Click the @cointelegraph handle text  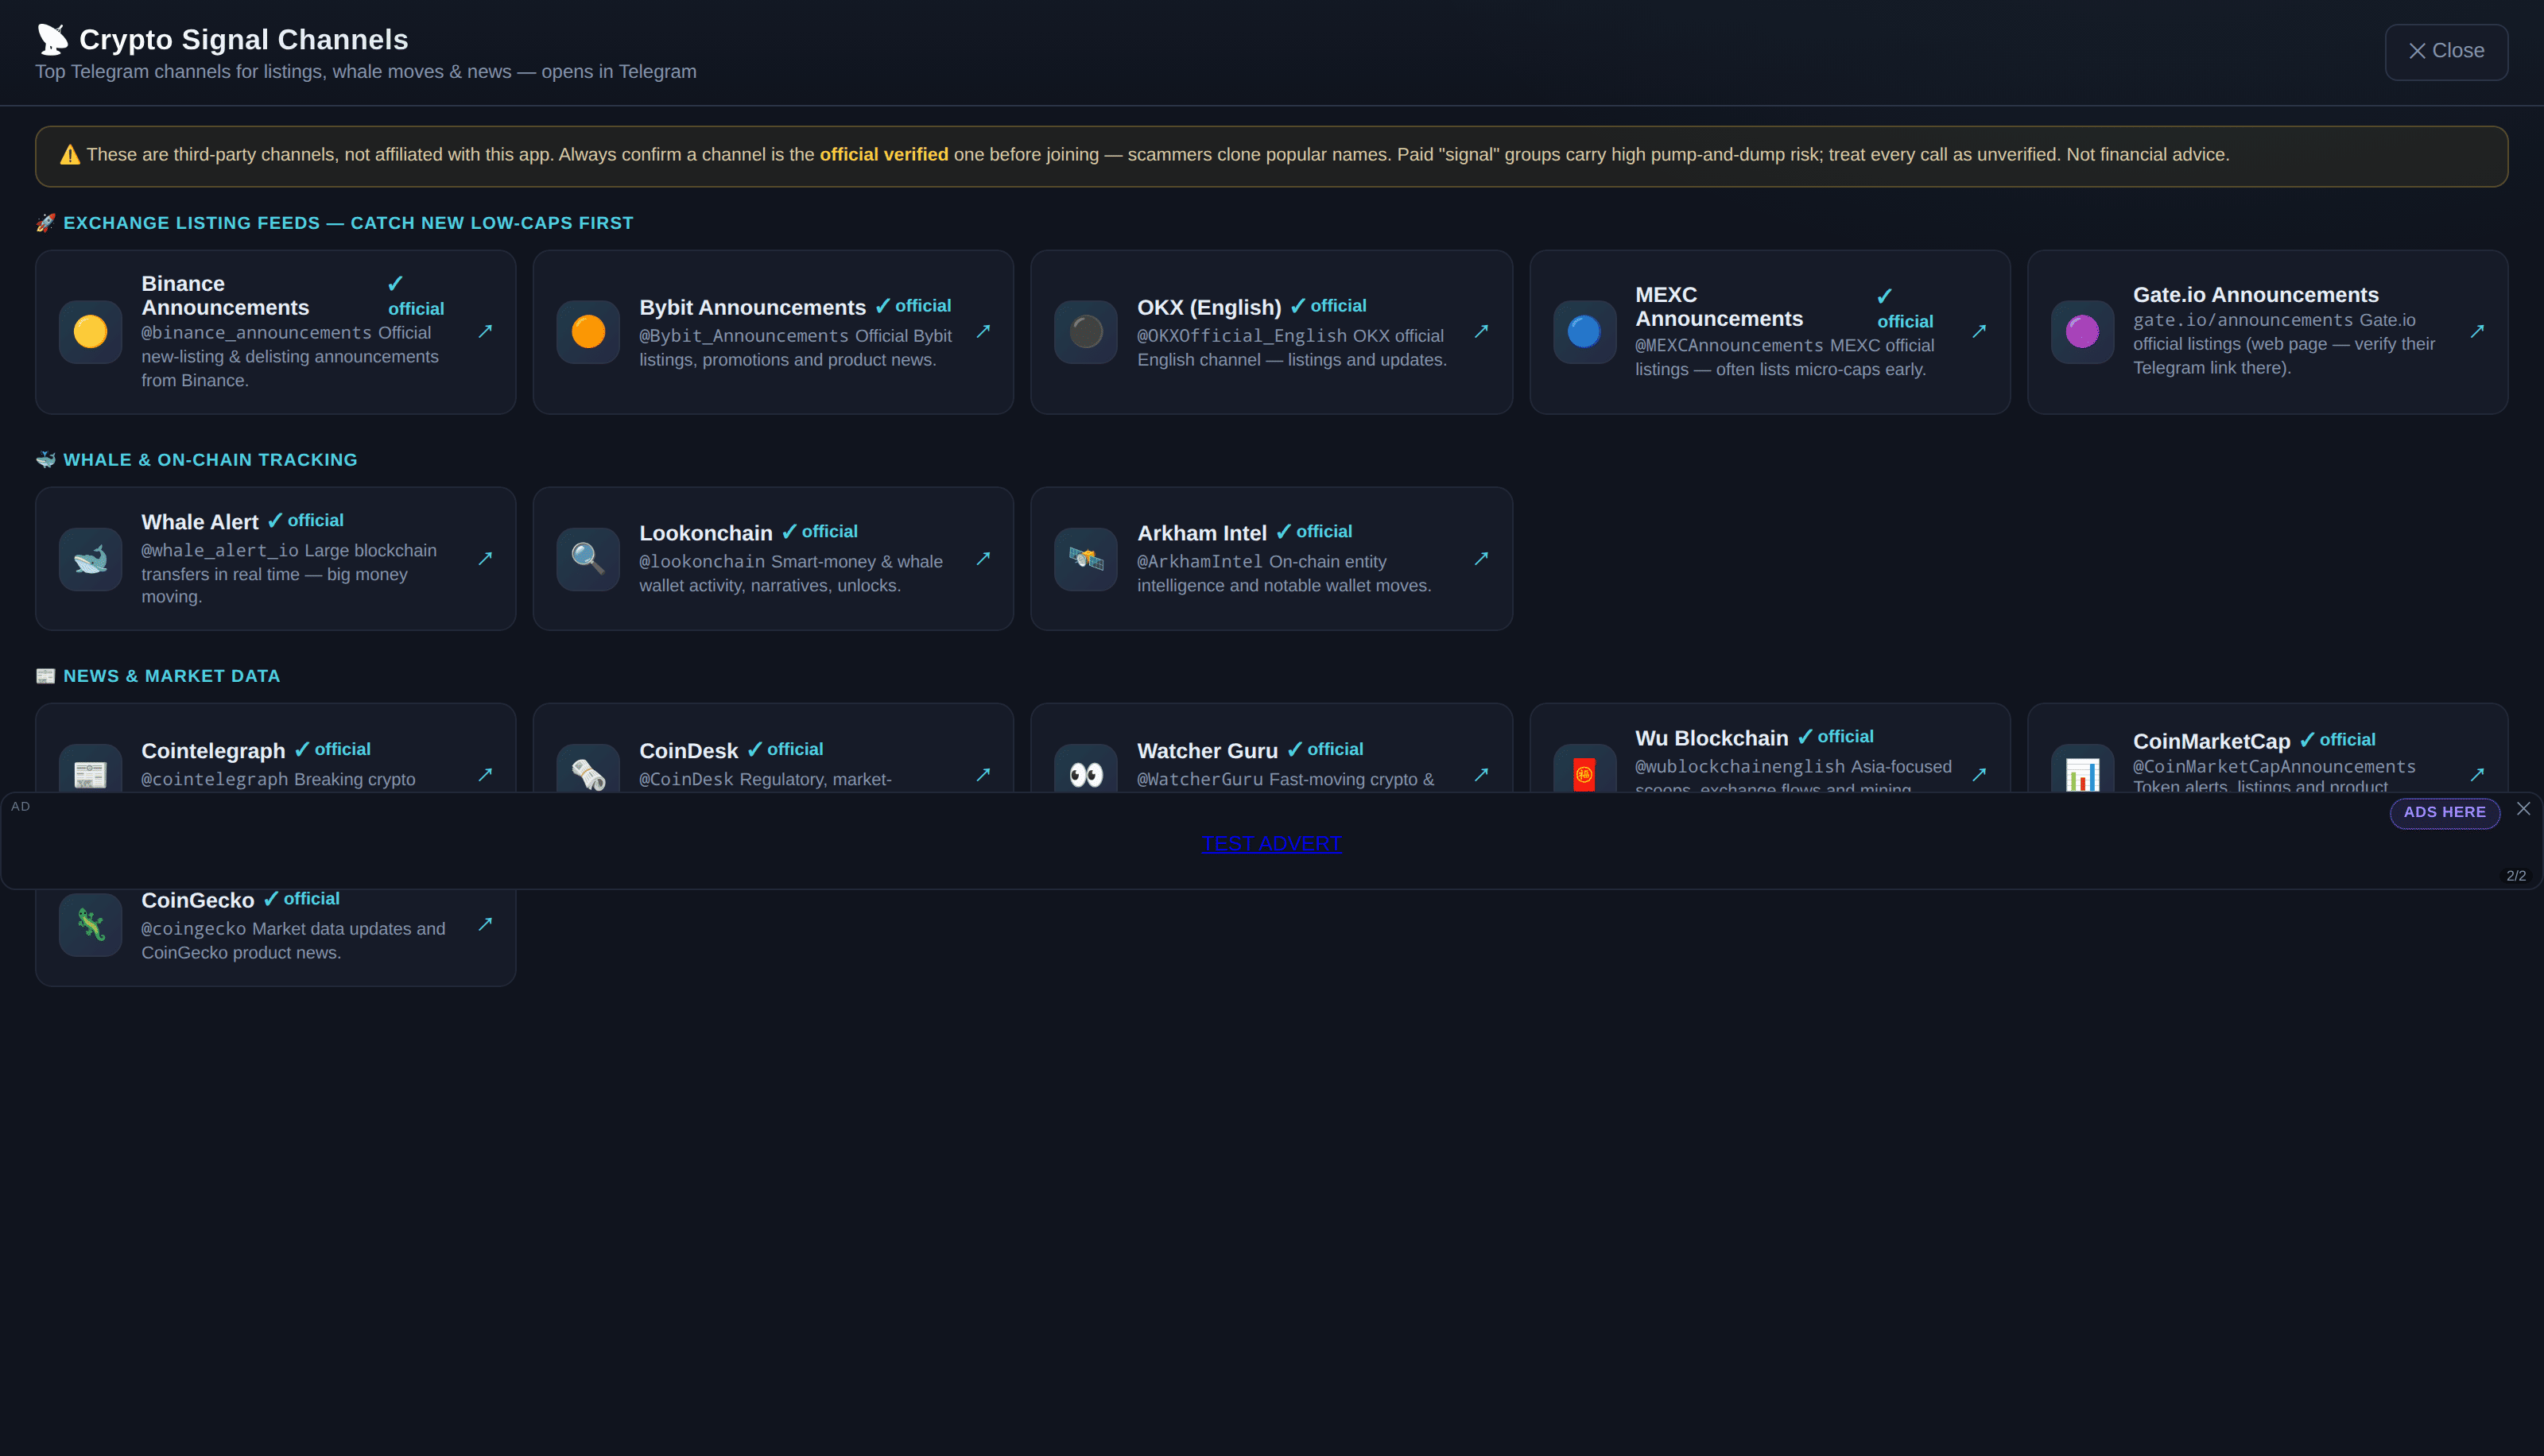[215, 779]
